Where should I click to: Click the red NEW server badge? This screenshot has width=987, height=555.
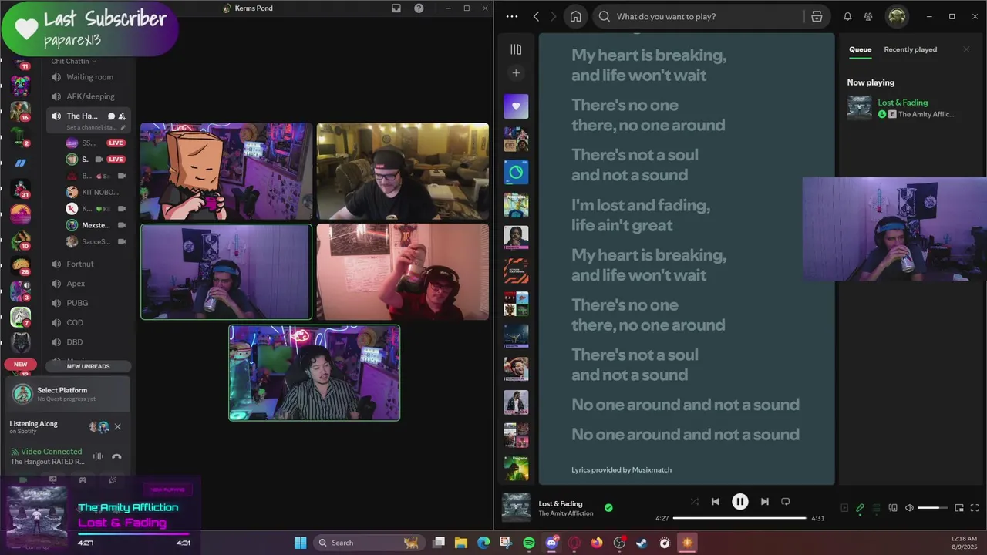[20, 365]
